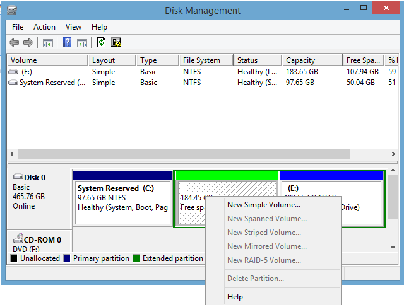The height and width of the screenshot is (305, 404).
Task: Select the System Reserved (C:) partition block
Action: [x=122, y=200]
